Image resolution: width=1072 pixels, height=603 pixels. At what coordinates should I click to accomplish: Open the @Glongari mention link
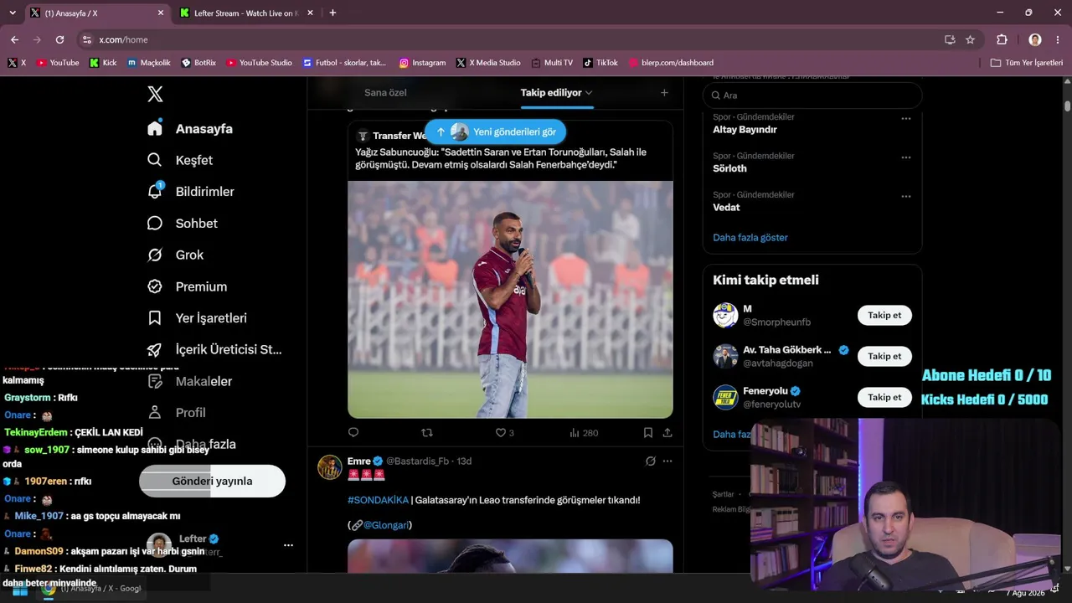point(386,525)
